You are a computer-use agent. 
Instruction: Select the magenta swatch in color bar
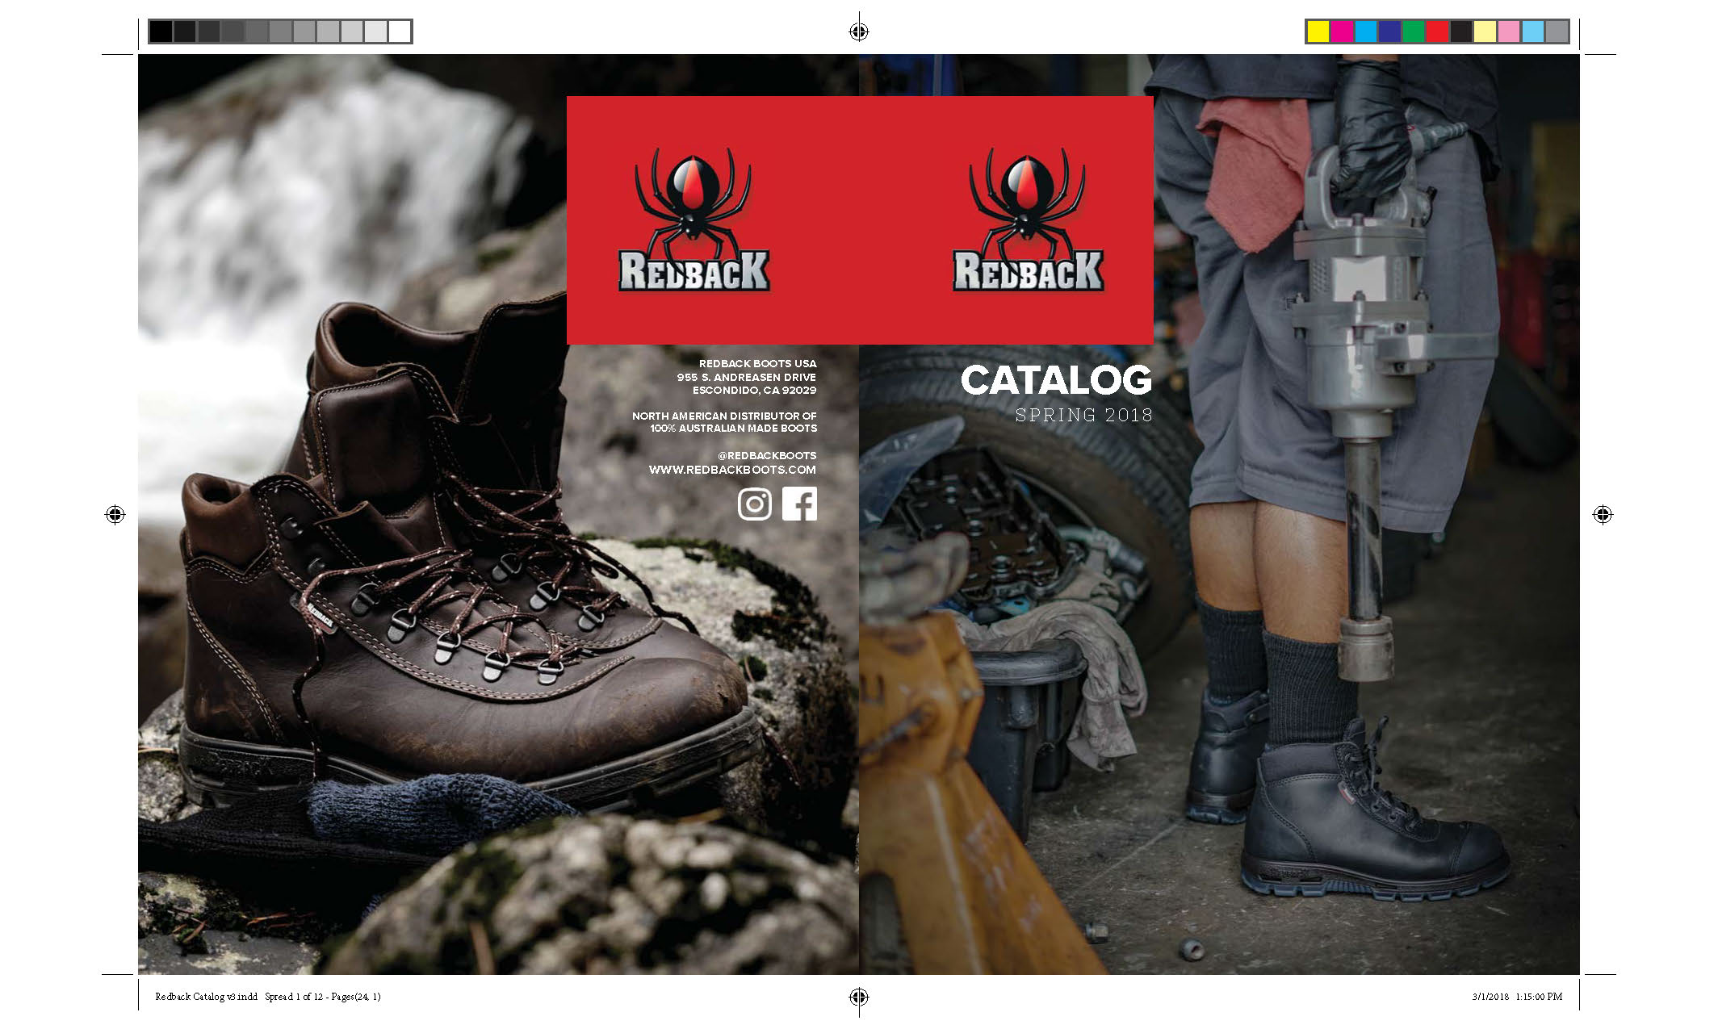1342,31
